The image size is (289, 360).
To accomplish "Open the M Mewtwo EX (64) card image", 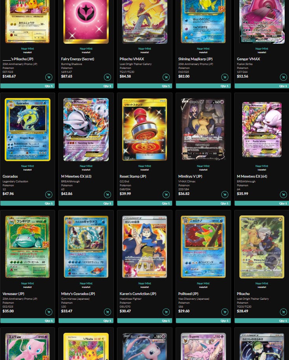I will [x=262, y=130].
